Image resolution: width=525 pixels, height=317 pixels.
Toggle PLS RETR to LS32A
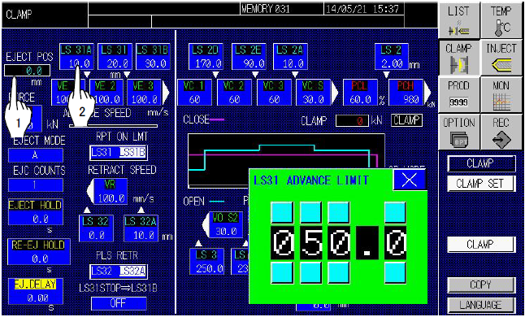tap(132, 271)
